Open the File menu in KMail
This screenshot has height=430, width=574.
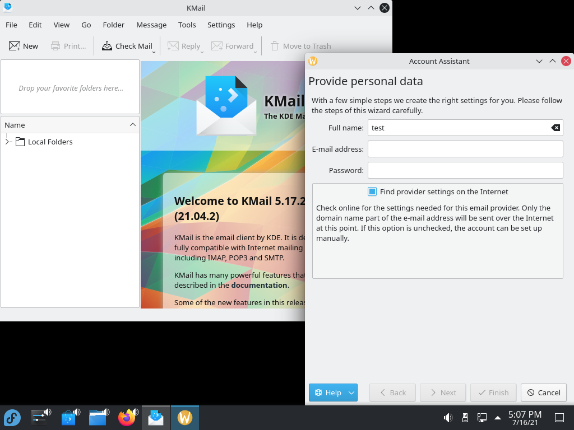click(x=11, y=25)
